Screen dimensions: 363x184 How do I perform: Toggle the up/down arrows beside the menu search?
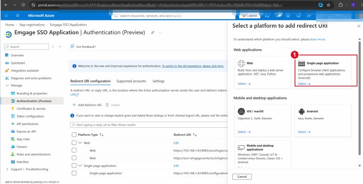coord(53,46)
